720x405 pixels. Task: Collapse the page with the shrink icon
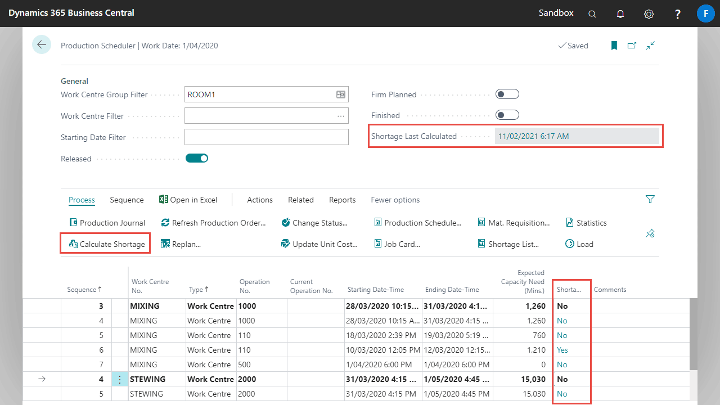coord(650,46)
